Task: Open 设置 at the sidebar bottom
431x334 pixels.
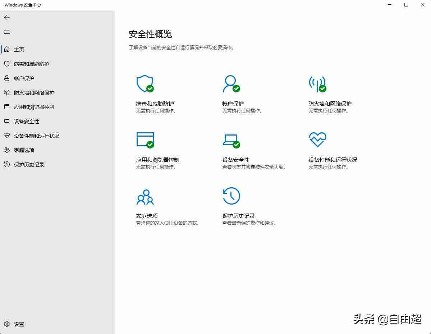Action: tap(19, 324)
